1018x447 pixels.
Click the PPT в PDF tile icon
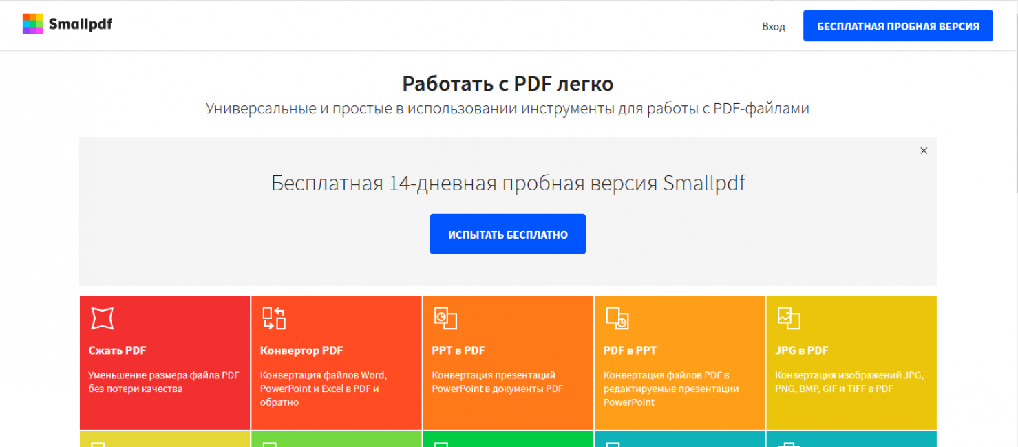tap(445, 318)
